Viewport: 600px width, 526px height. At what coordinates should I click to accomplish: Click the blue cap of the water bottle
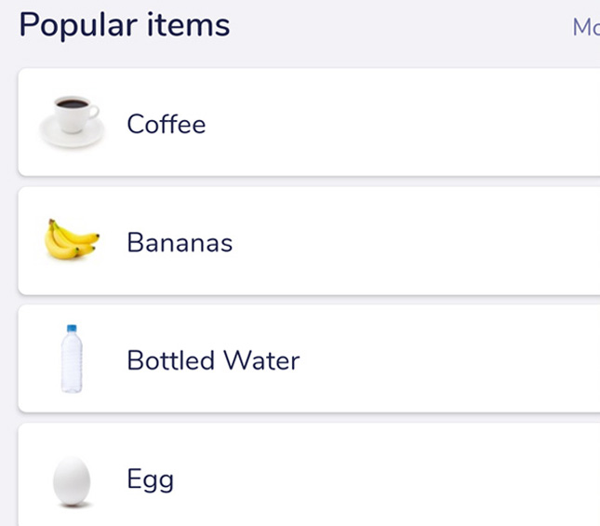click(72, 328)
